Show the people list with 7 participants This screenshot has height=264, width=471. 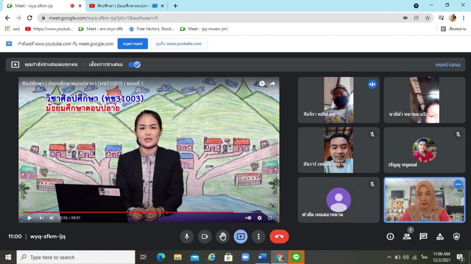tap(407, 236)
